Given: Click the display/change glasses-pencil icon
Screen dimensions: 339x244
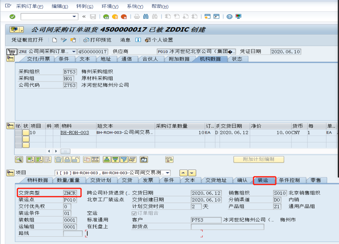Looking at the screenshot, I should (64, 40).
